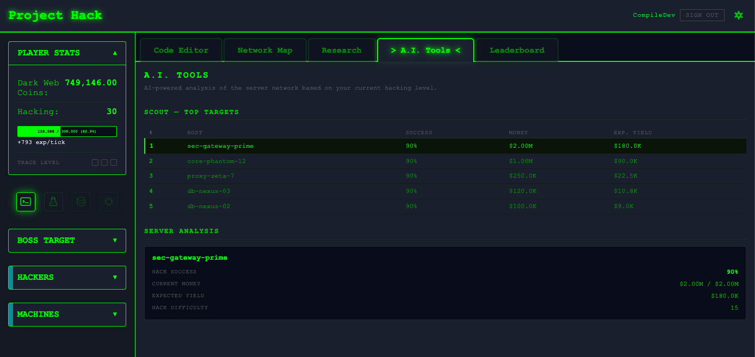Click the CompileDev username in the header
The image size is (755, 357).
pyautogui.click(x=653, y=15)
